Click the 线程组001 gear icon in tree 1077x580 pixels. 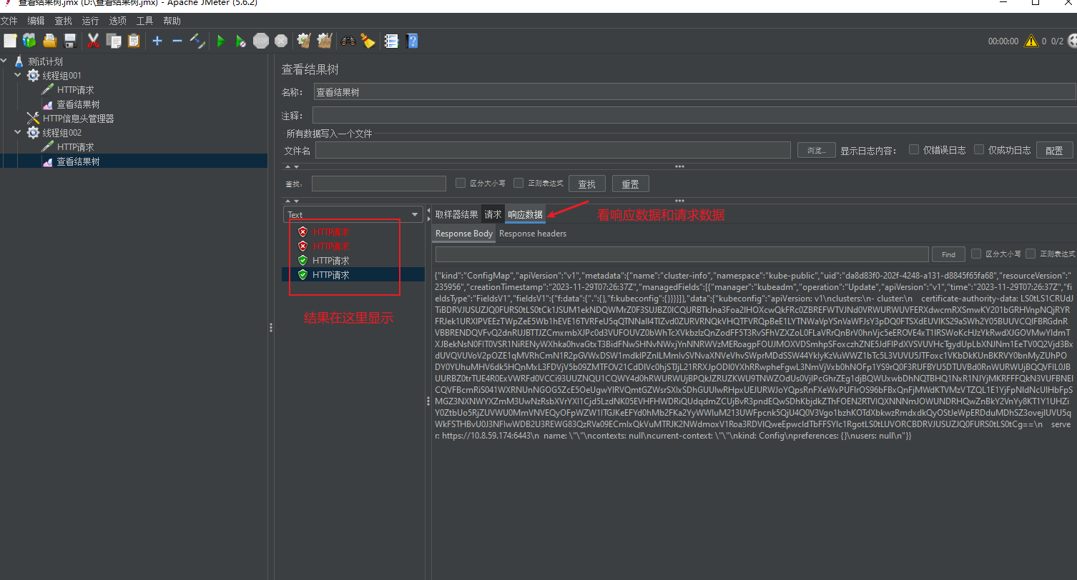34,76
